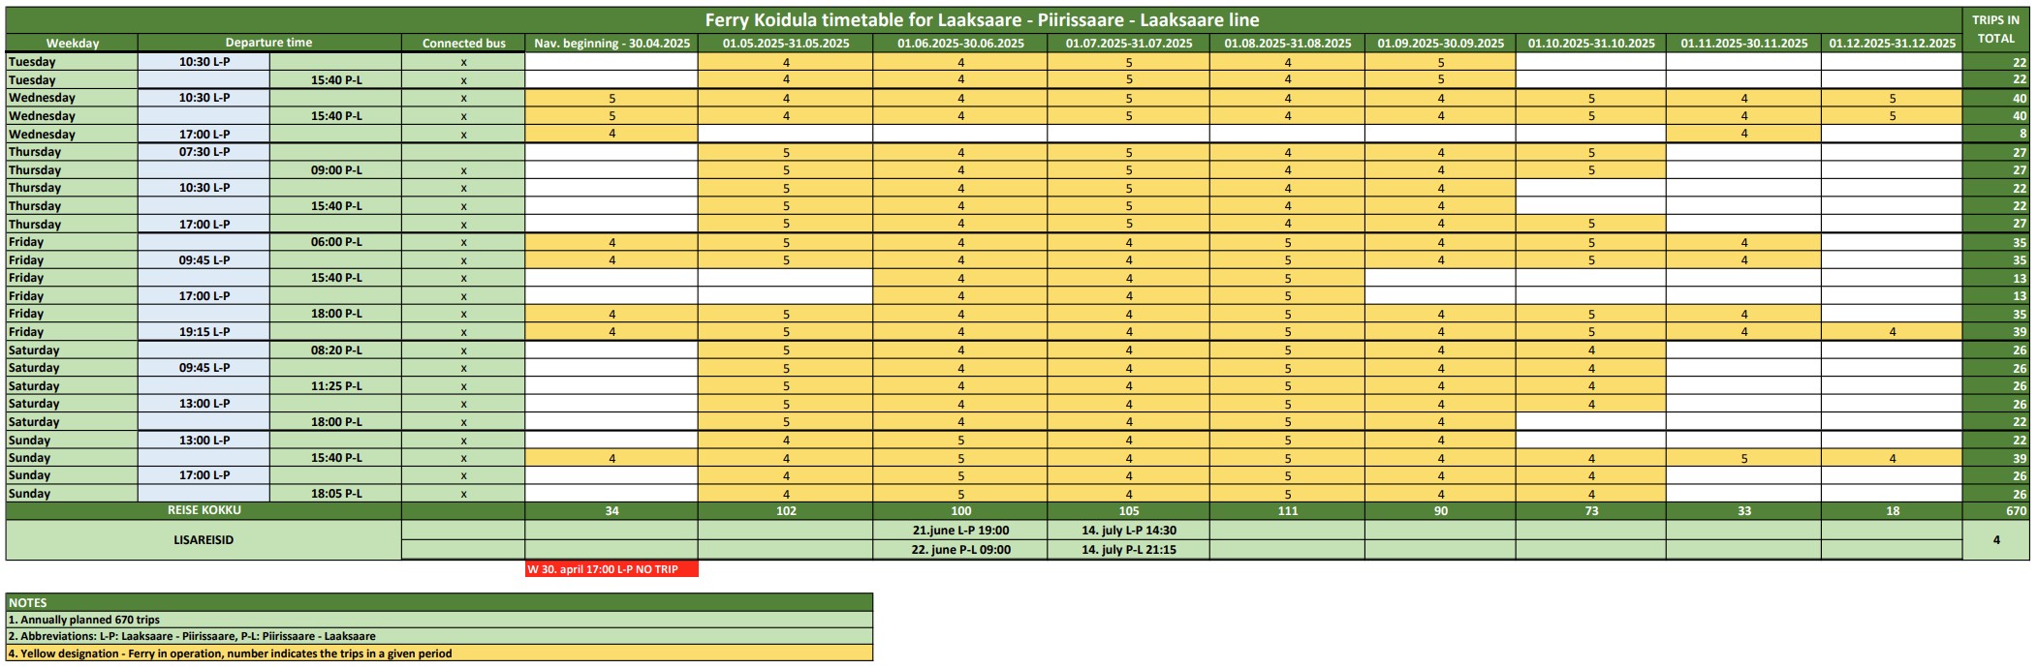Select the Saturday 11:25 P-L departure cell
This screenshot has width=2038, height=669.
click(335, 386)
